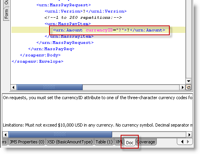Click the closing urn:MassPayItem tag

pyautogui.click(x=69, y=36)
